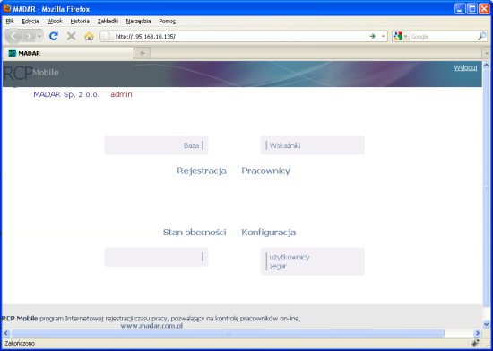Minimize the Firefox window
Viewport: 493px width, 351px height.
click(460, 8)
